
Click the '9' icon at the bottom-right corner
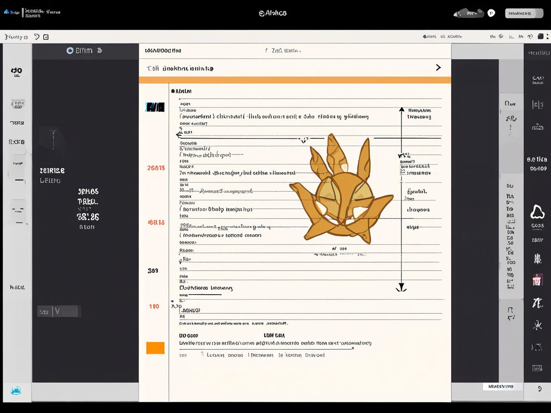[x=540, y=388]
